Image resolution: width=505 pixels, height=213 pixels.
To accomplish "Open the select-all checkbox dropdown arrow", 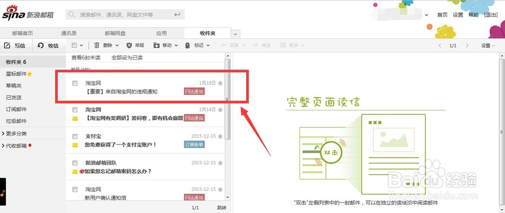I will pyautogui.click(x=81, y=46).
